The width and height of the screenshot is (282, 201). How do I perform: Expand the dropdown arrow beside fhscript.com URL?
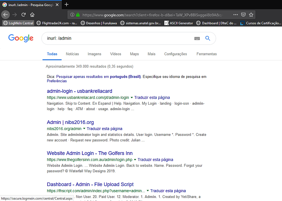click(148, 191)
